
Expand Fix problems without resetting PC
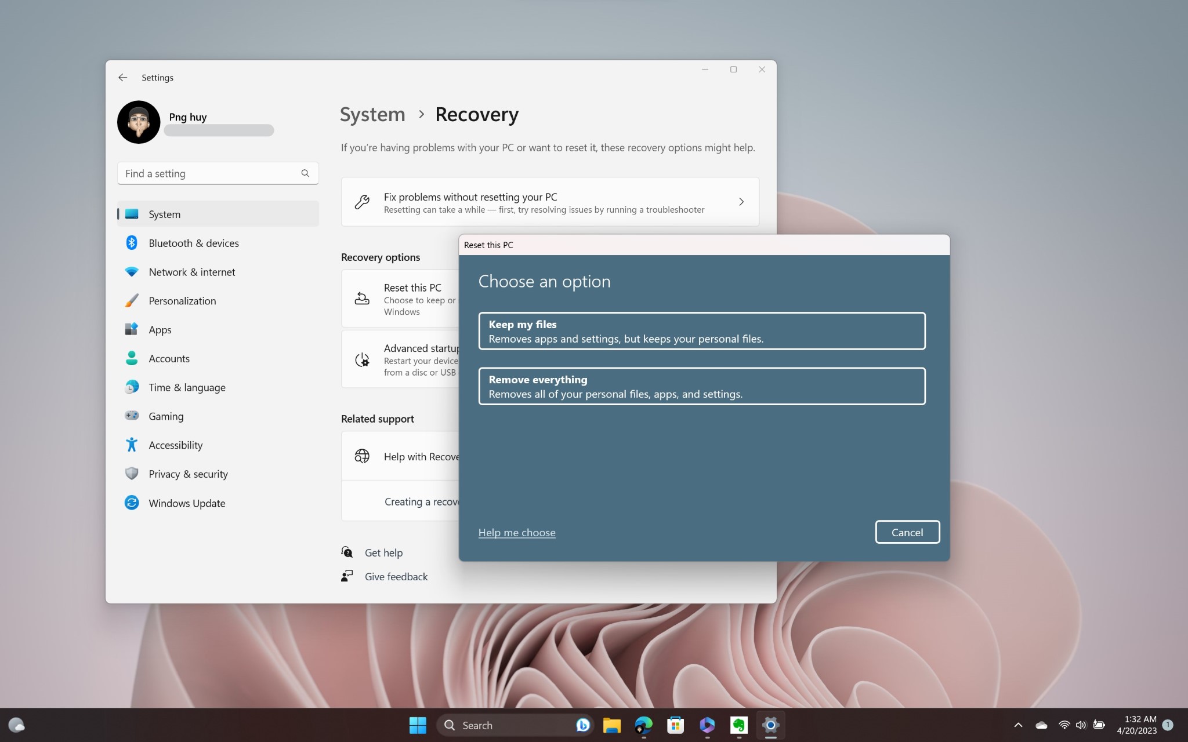(x=740, y=202)
